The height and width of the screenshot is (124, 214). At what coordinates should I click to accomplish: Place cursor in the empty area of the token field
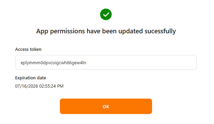pos(141,63)
